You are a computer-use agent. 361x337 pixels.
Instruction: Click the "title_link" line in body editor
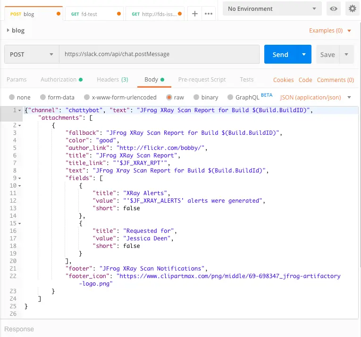118,163
